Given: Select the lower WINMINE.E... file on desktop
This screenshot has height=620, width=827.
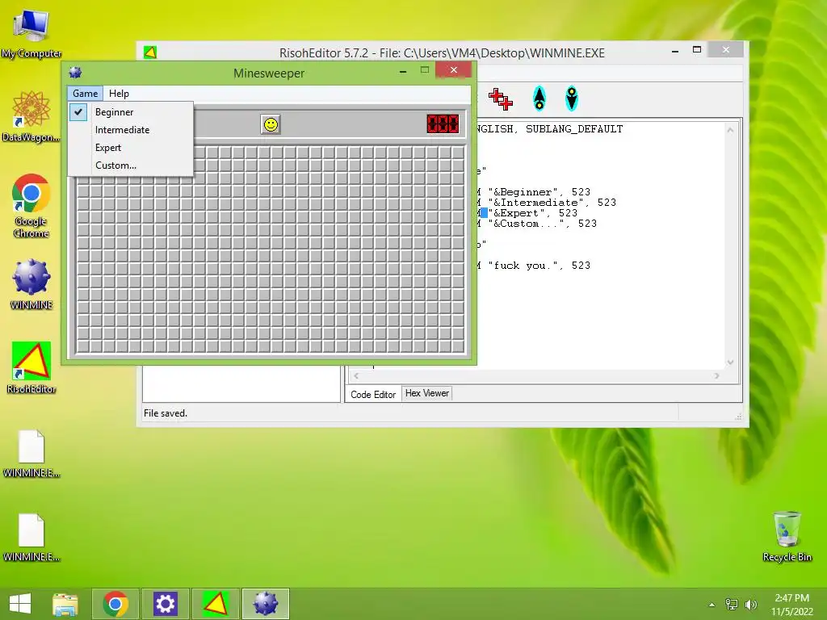Looking at the screenshot, I should [x=31, y=537].
